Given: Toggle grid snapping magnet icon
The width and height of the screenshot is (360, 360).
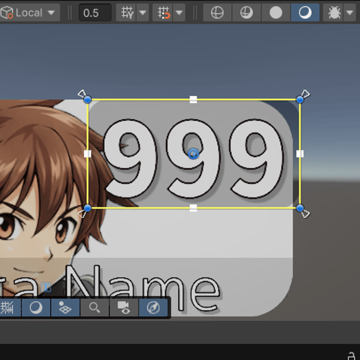Looking at the screenshot, I should pyautogui.click(x=163, y=13).
